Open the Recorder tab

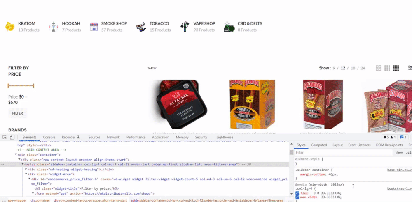71,137
